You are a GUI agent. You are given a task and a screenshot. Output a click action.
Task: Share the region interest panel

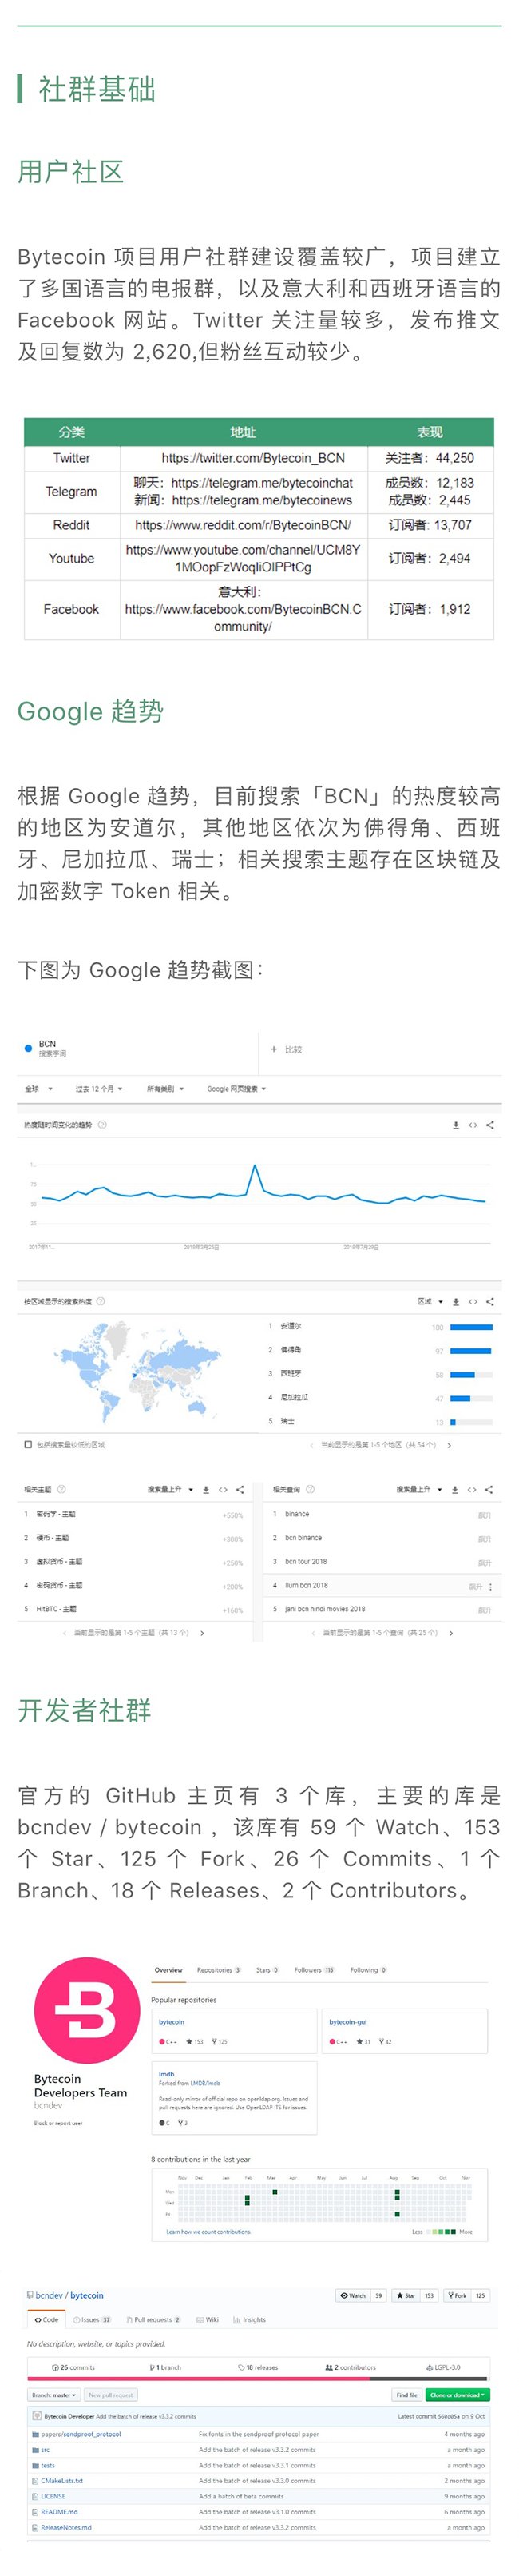(490, 1301)
